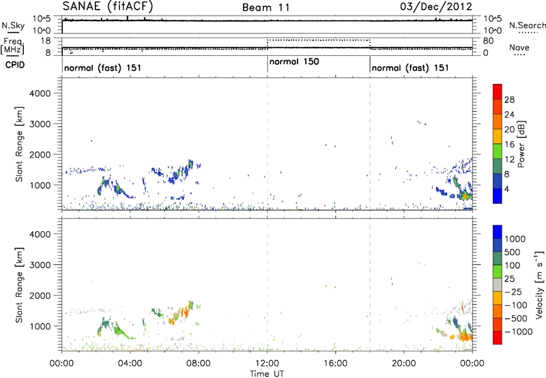546x378 pixels.
Task: Click the blue top segment of Velocity colorbar
Action: tap(498, 232)
